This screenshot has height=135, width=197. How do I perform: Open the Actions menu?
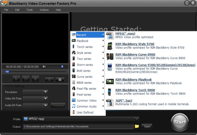click(x=44, y=10)
